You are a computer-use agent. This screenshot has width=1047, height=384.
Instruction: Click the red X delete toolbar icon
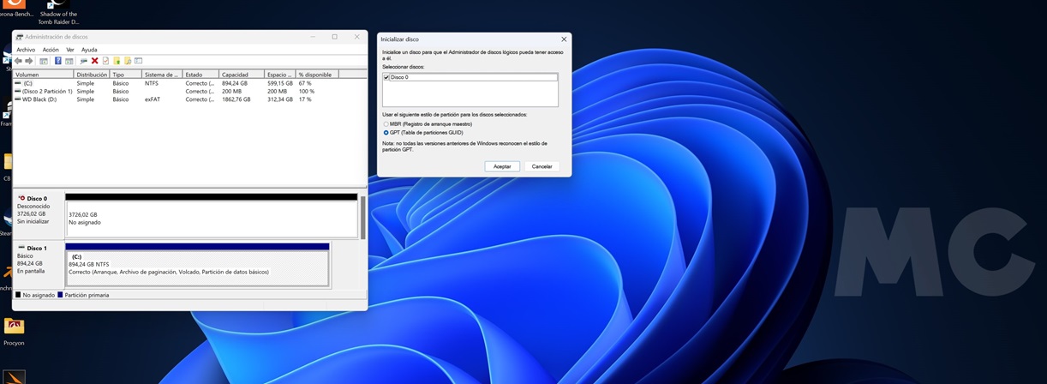(x=95, y=61)
